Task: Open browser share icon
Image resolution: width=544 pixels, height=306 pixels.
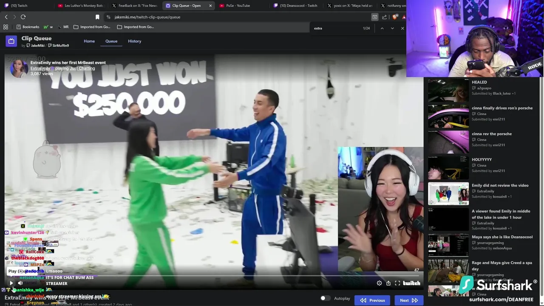Action: [x=384, y=17]
